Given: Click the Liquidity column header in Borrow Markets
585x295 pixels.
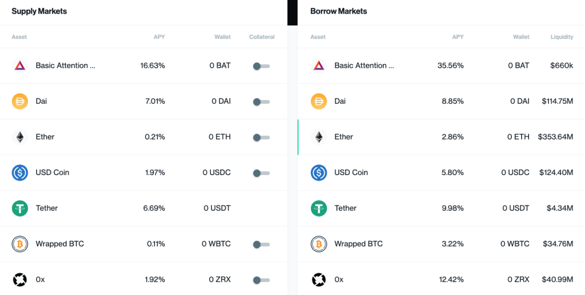Looking at the screenshot, I should (562, 37).
